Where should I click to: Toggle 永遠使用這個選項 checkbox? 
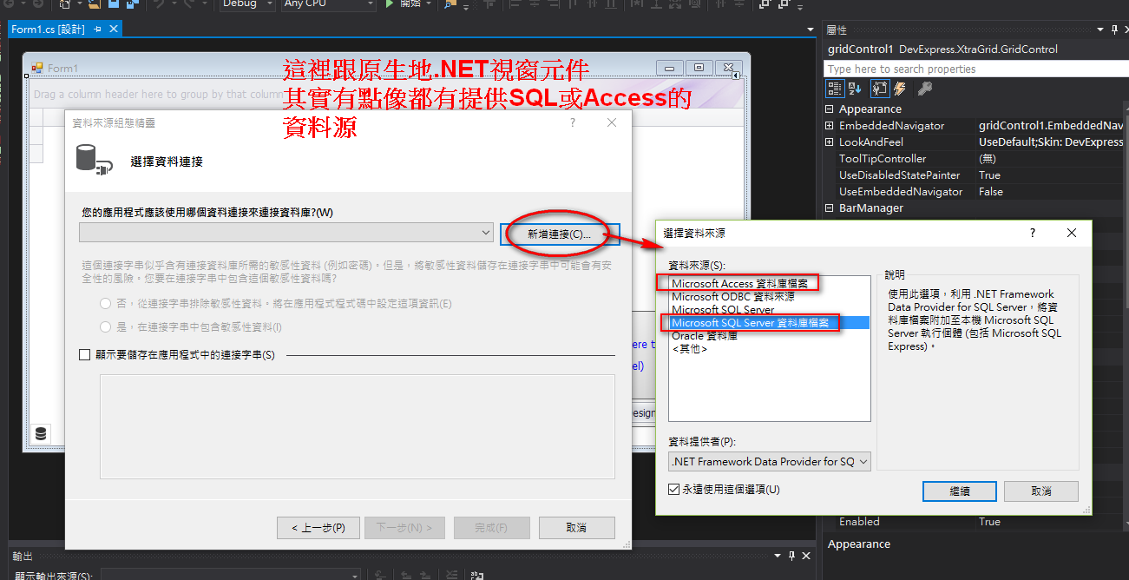[x=674, y=489]
